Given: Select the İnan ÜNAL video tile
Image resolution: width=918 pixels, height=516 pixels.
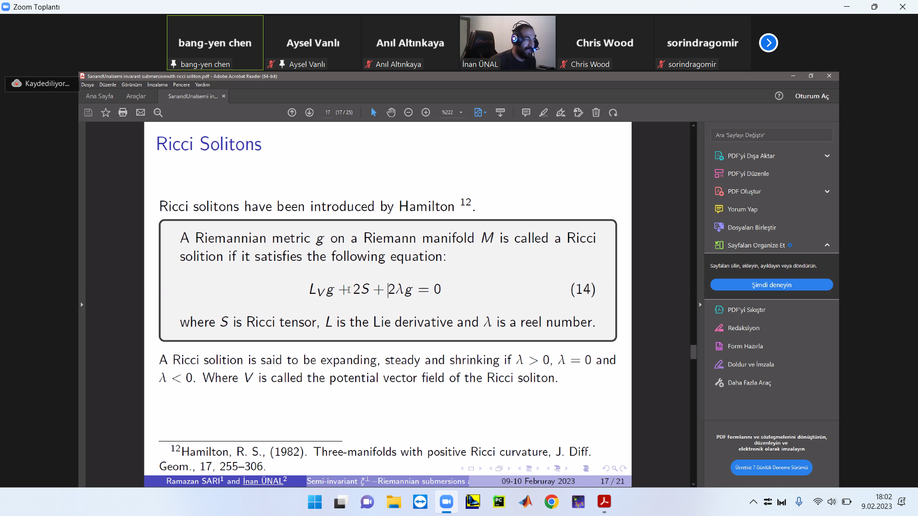Looking at the screenshot, I should point(508,43).
